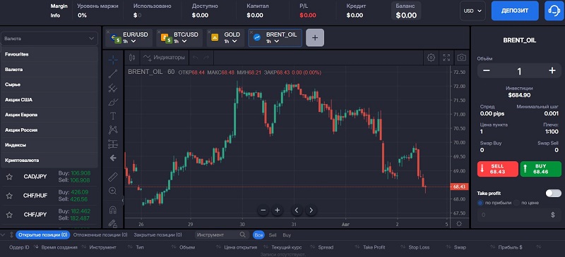Open the USD currency dropdown
565x257 pixels.
[472, 11]
